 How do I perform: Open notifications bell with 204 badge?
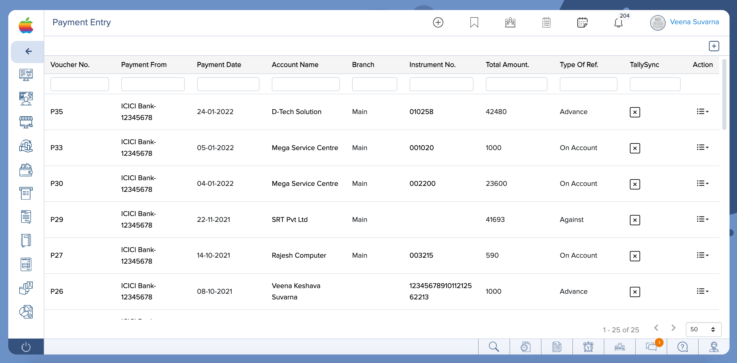pos(619,22)
